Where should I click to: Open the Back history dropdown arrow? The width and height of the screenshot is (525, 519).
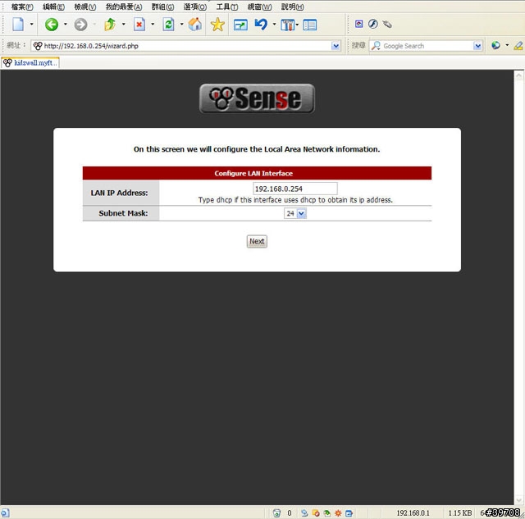pos(66,24)
